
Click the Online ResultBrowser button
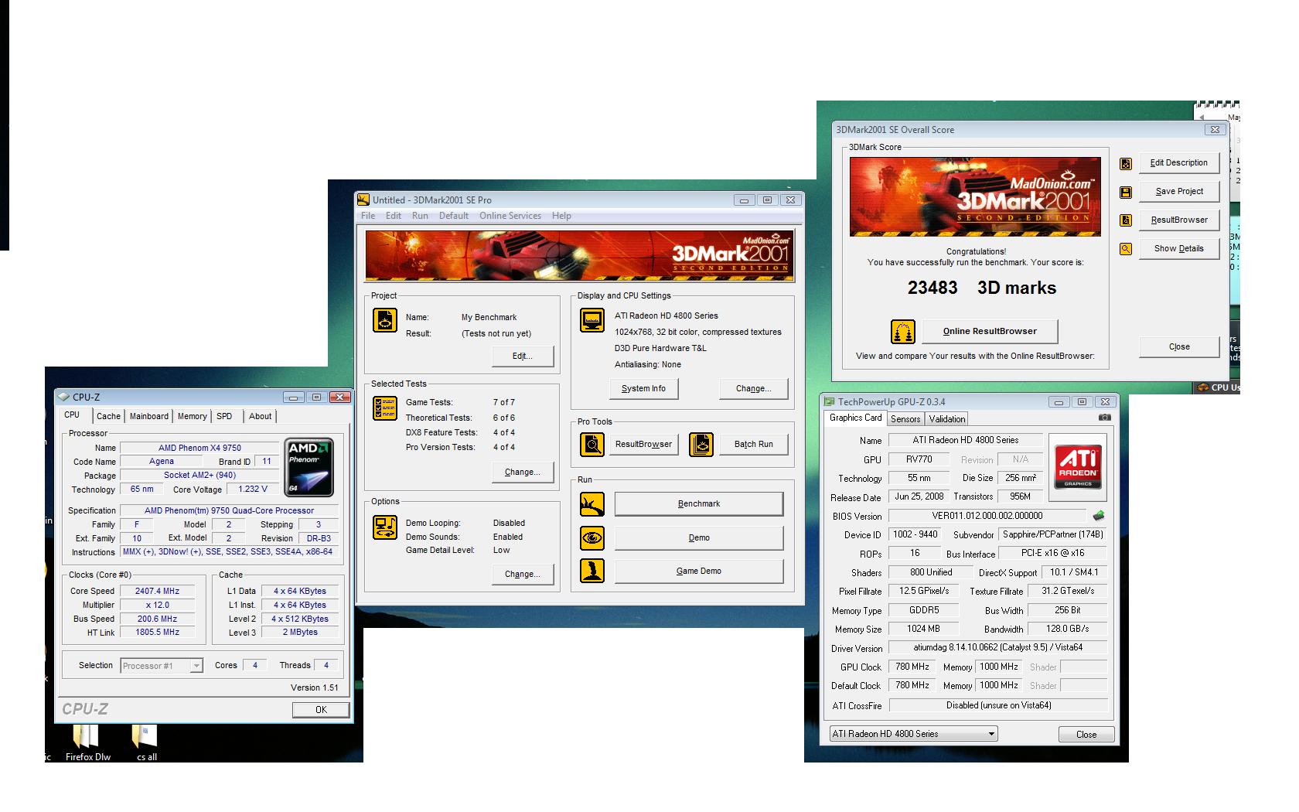coord(990,331)
